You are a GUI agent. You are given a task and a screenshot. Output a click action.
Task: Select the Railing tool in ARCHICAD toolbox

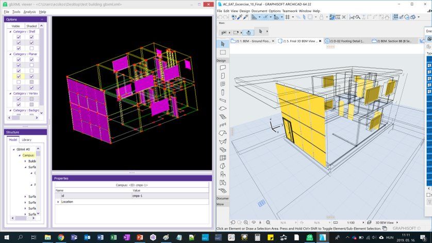(x=223, y=125)
